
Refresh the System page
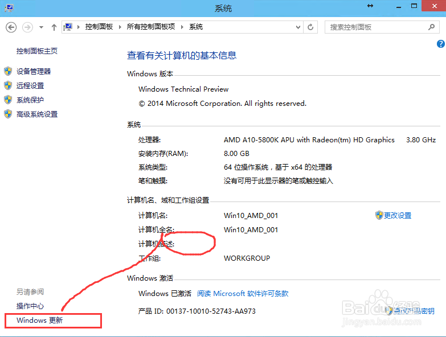click(310, 27)
